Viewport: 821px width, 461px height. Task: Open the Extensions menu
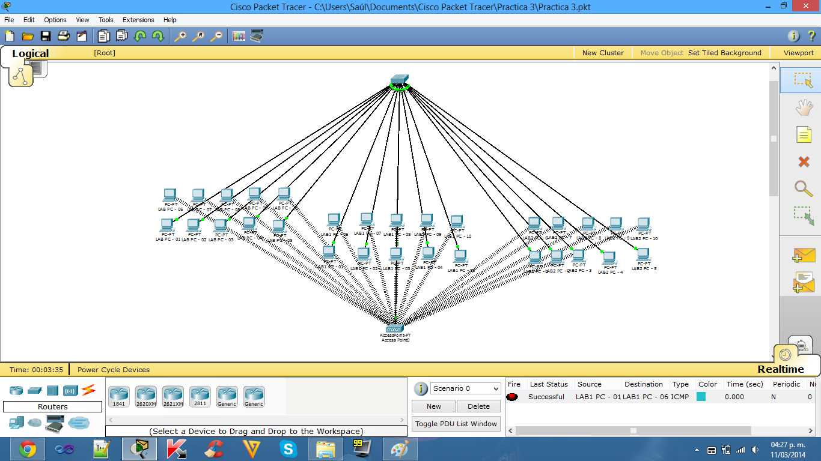click(138, 20)
